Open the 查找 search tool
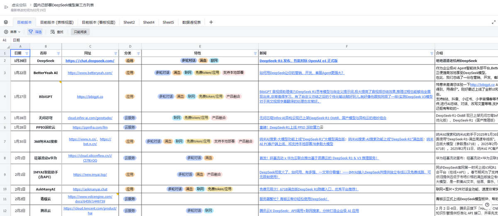This screenshot has width=498, height=216. [57, 32]
